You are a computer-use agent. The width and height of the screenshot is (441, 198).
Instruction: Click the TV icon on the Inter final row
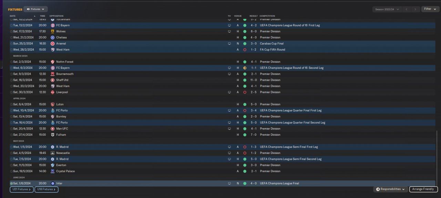229,184
